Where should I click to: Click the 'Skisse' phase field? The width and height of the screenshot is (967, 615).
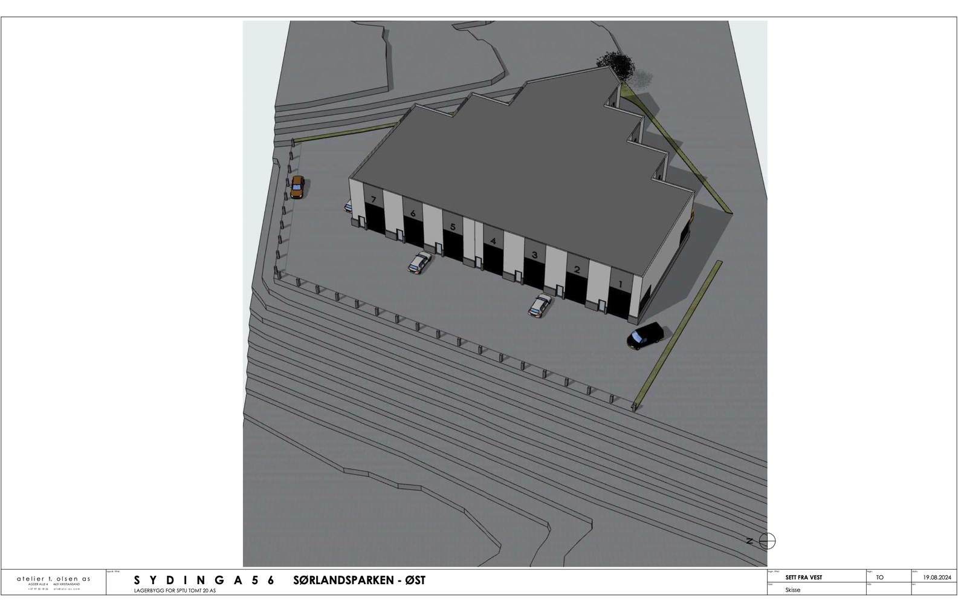(x=792, y=590)
